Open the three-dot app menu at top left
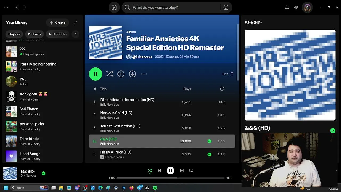 [6, 7]
